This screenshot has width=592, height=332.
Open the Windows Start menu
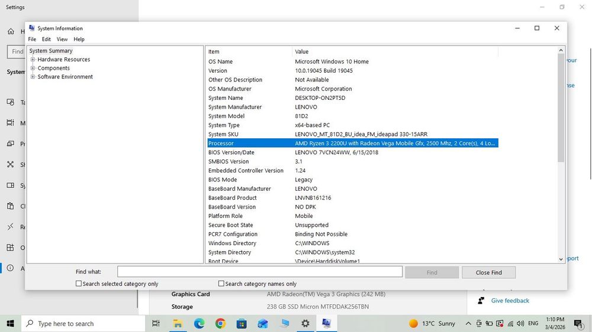pyautogui.click(x=10, y=323)
